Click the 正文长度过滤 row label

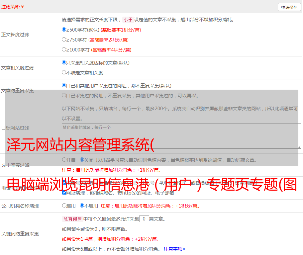tap(15, 35)
